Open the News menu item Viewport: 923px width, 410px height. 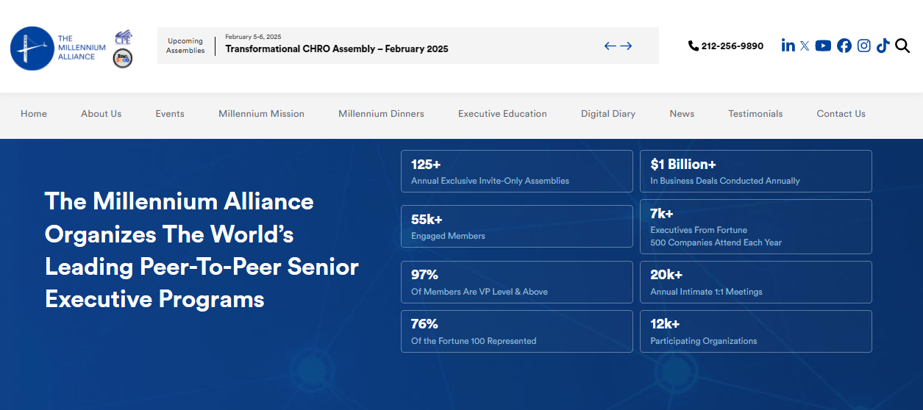point(682,114)
